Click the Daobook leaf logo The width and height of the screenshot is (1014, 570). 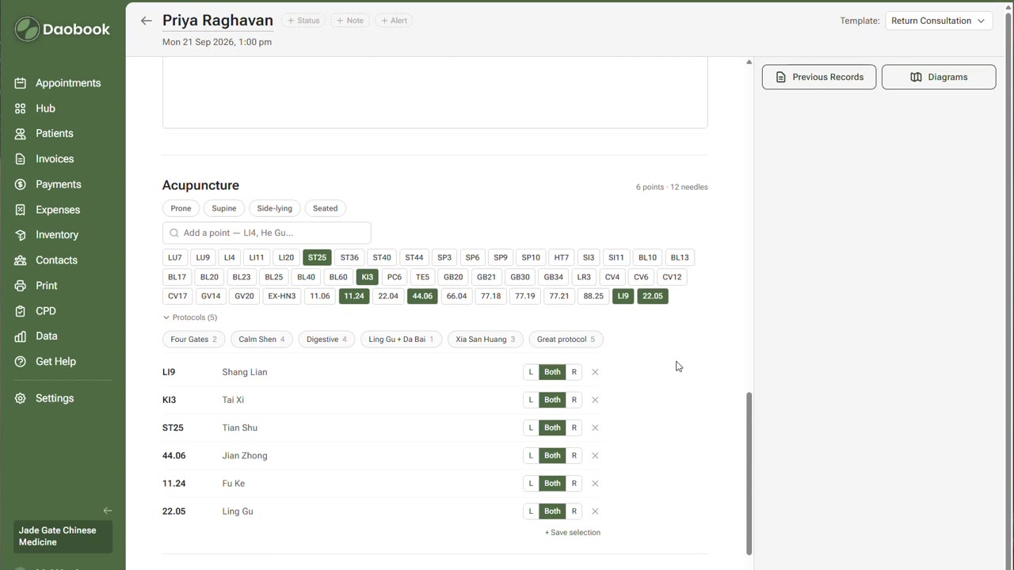pos(27,29)
